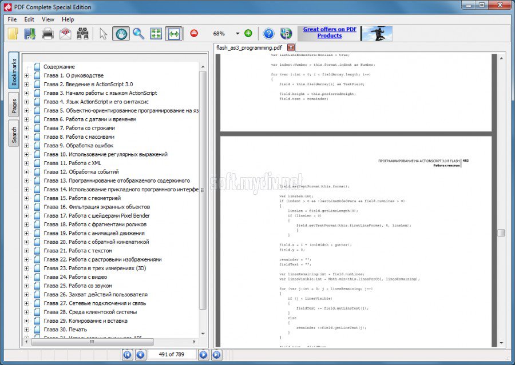Click the red zoom out button
515x365 pixels.
tap(194, 34)
